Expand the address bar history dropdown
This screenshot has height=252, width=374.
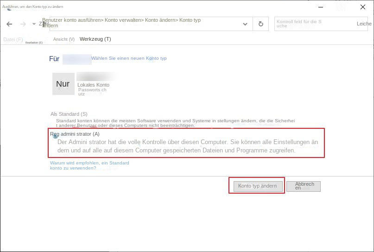pyautogui.click(x=245, y=24)
